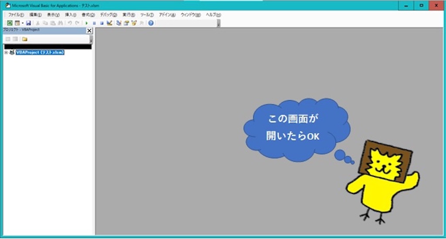Click the VBAProject tree node icon

[12, 53]
